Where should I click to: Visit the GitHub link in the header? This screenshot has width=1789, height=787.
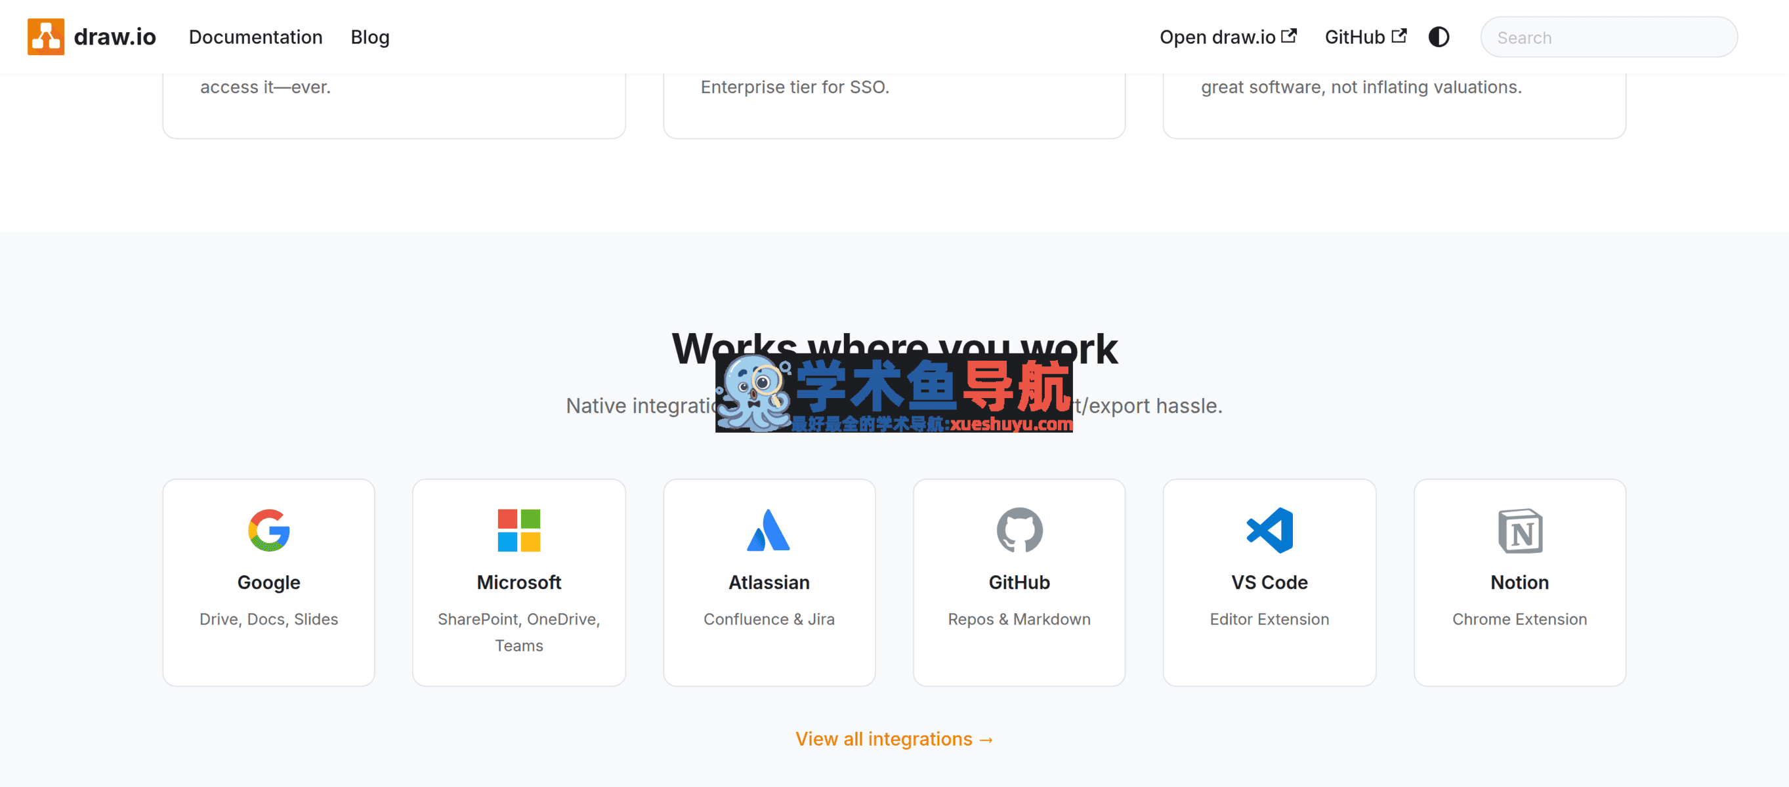(1365, 37)
